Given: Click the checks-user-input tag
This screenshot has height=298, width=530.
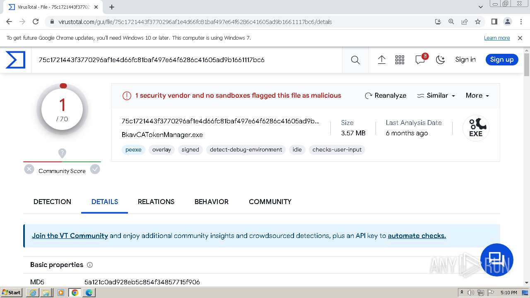Looking at the screenshot, I should (337, 150).
